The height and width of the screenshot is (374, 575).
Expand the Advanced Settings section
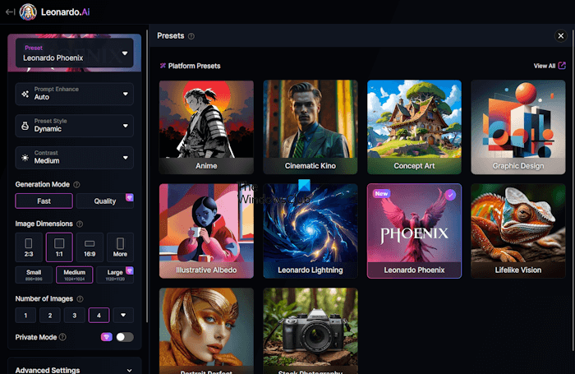coord(74,368)
